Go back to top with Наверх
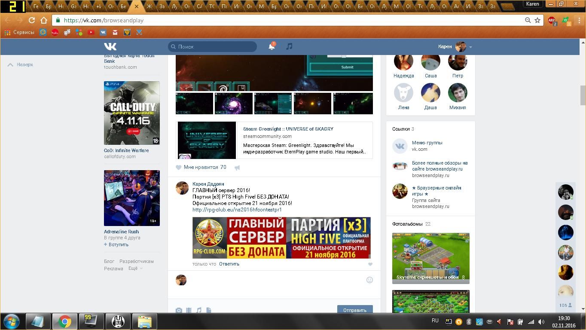586x330 pixels. coord(21,64)
